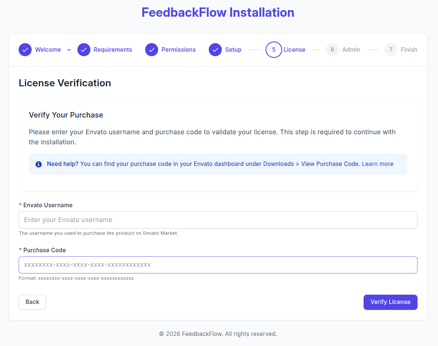Click inside the Envato Username input field
The image size is (438, 346).
point(218,220)
